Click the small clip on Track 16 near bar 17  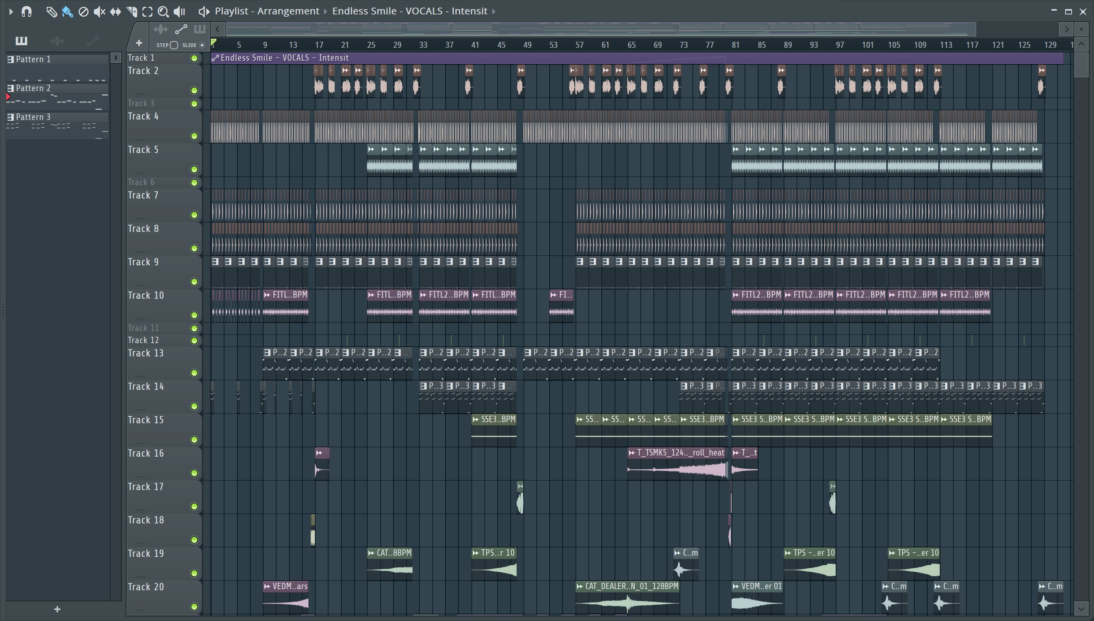pyautogui.click(x=322, y=463)
